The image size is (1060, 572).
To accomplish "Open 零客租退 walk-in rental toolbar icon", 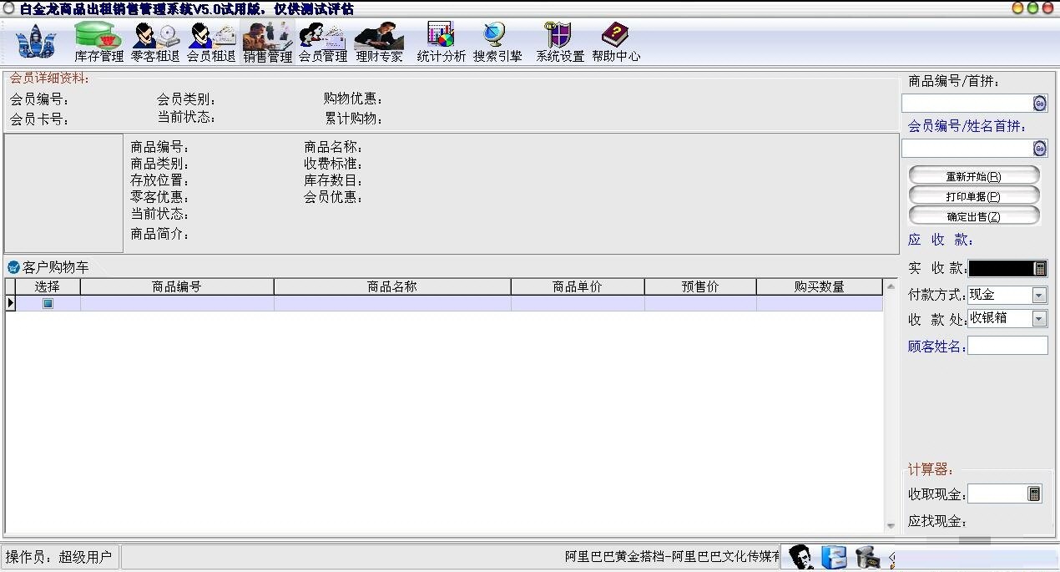I will (x=155, y=42).
